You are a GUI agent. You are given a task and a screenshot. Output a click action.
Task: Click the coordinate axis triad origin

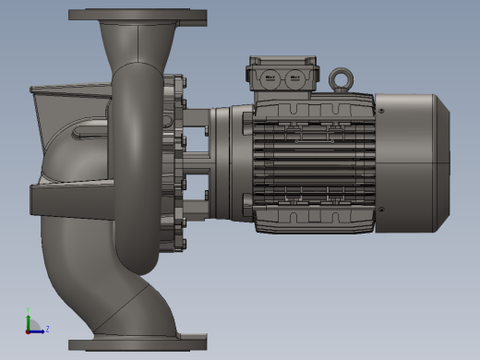point(28,332)
